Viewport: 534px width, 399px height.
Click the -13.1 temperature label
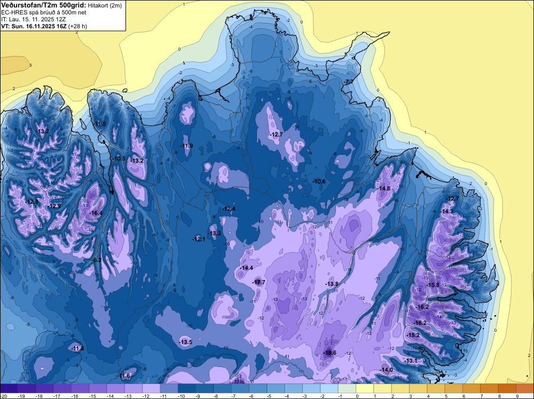(x=411, y=361)
